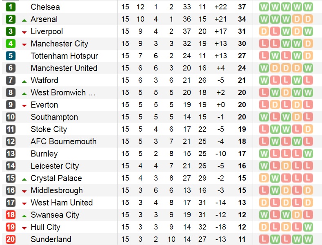Click the green up arrow beside Crystal Palace
Screen dimensions: 322x245
[24, 179]
